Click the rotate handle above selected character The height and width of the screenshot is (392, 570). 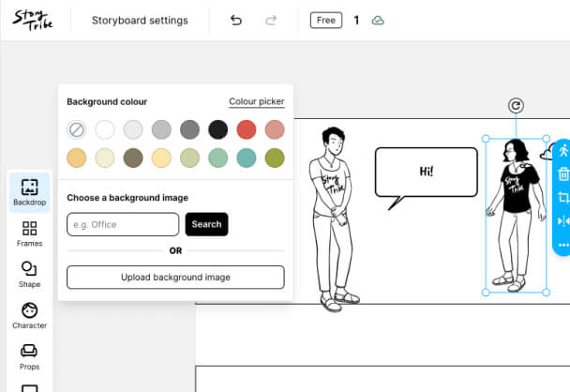[516, 106]
